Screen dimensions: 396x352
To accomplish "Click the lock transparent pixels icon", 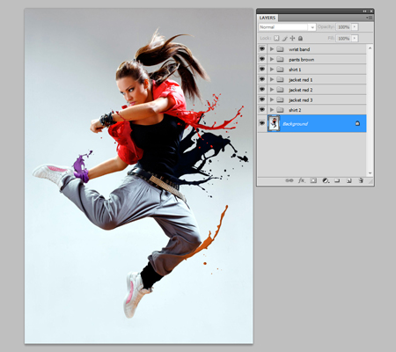I will point(276,38).
